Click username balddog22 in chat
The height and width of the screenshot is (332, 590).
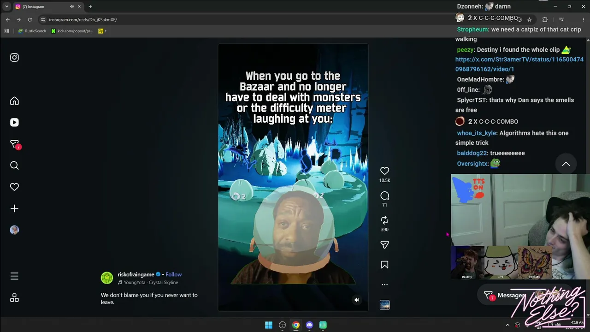pos(472,153)
